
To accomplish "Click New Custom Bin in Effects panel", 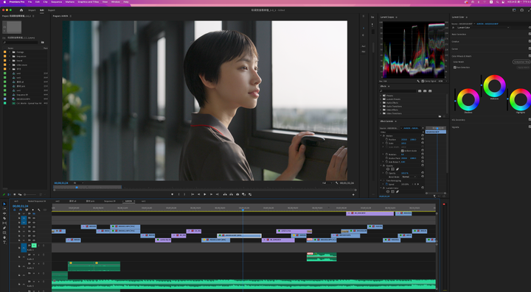I will click(x=440, y=116).
